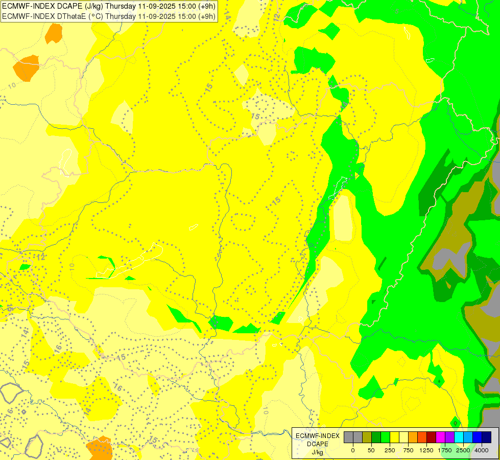Click the legend ECMWF-INDEX label
The width and height of the screenshot is (500, 460).
318,436
